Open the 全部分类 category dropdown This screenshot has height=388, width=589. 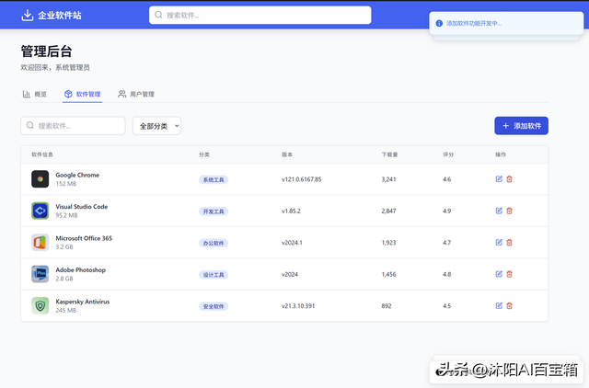156,126
